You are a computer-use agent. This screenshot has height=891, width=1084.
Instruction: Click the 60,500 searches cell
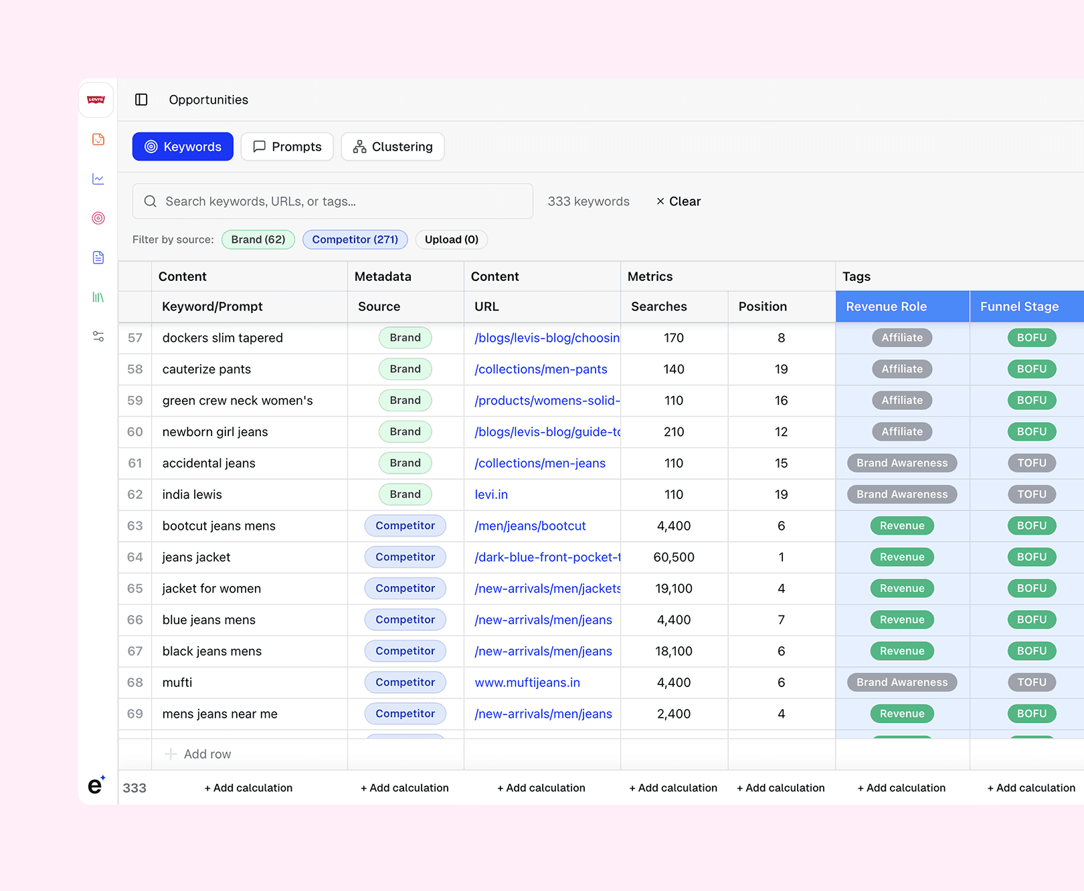[x=674, y=557]
